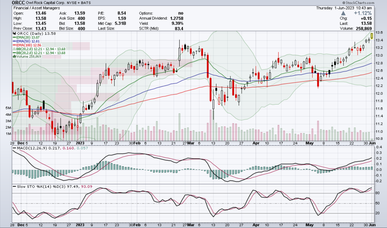Click the Ask value 13.59
This screenshot has width=387, height=228.
point(80,13)
